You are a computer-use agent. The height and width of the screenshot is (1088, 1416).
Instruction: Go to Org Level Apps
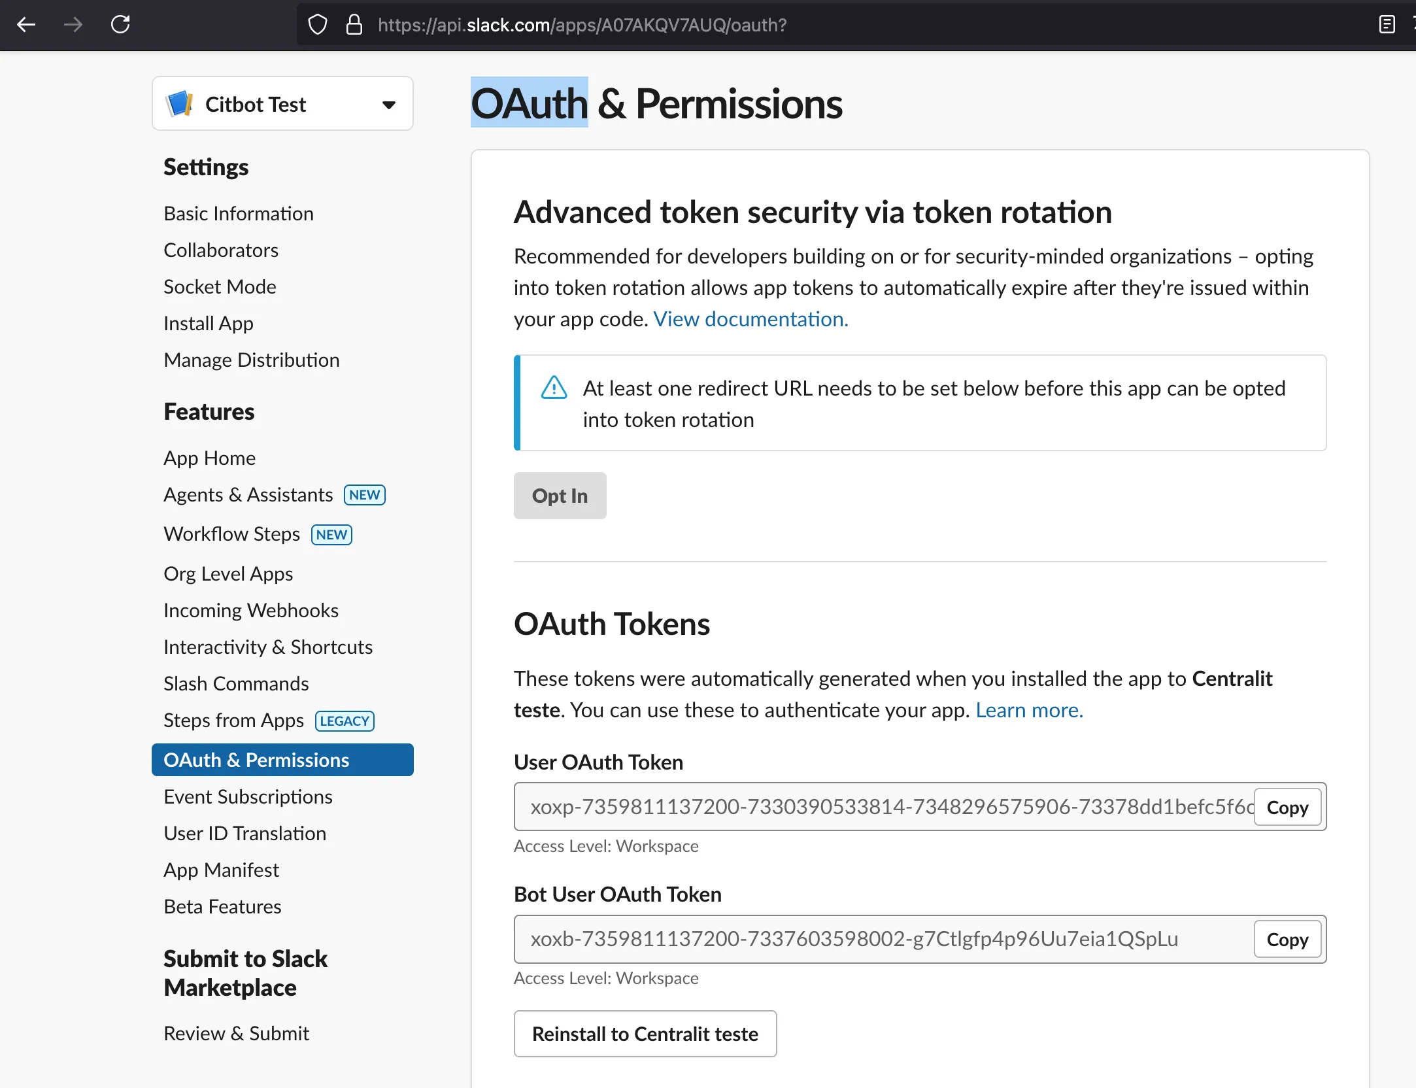pyautogui.click(x=228, y=573)
